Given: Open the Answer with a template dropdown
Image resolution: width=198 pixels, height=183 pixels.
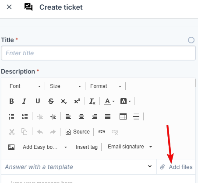Looking at the screenshot, I should click(79, 167).
